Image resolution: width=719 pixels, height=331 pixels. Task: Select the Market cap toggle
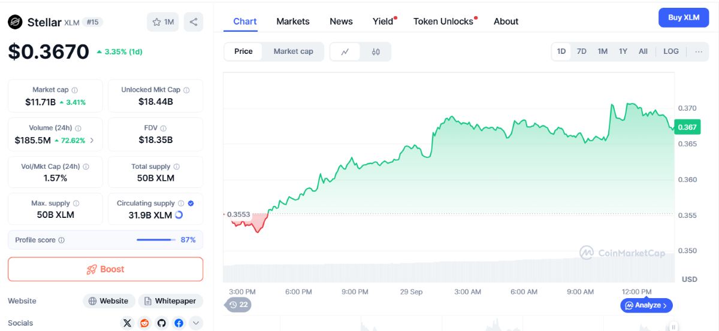click(x=294, y=51)
